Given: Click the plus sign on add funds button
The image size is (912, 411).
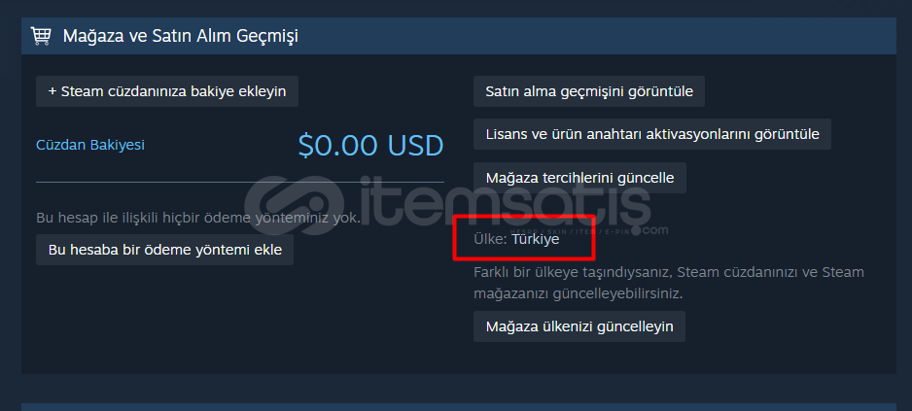Looking at the screenshot, I should (x=53, y=91).
